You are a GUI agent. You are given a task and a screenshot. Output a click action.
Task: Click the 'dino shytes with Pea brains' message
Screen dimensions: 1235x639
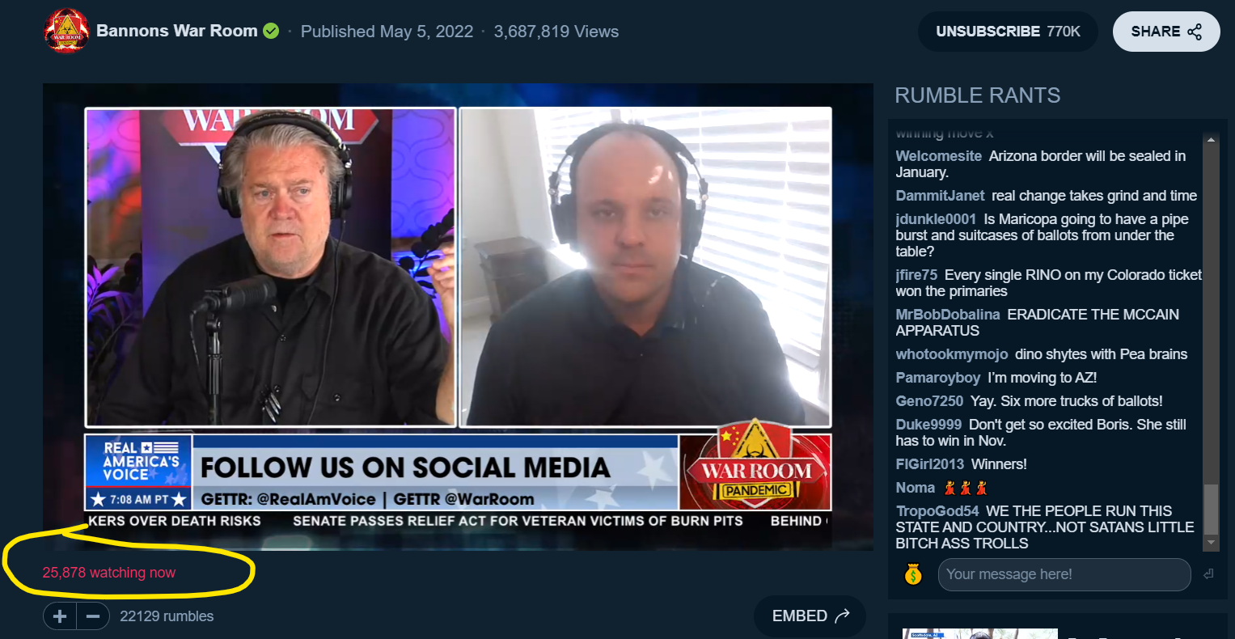point(1102,354)
